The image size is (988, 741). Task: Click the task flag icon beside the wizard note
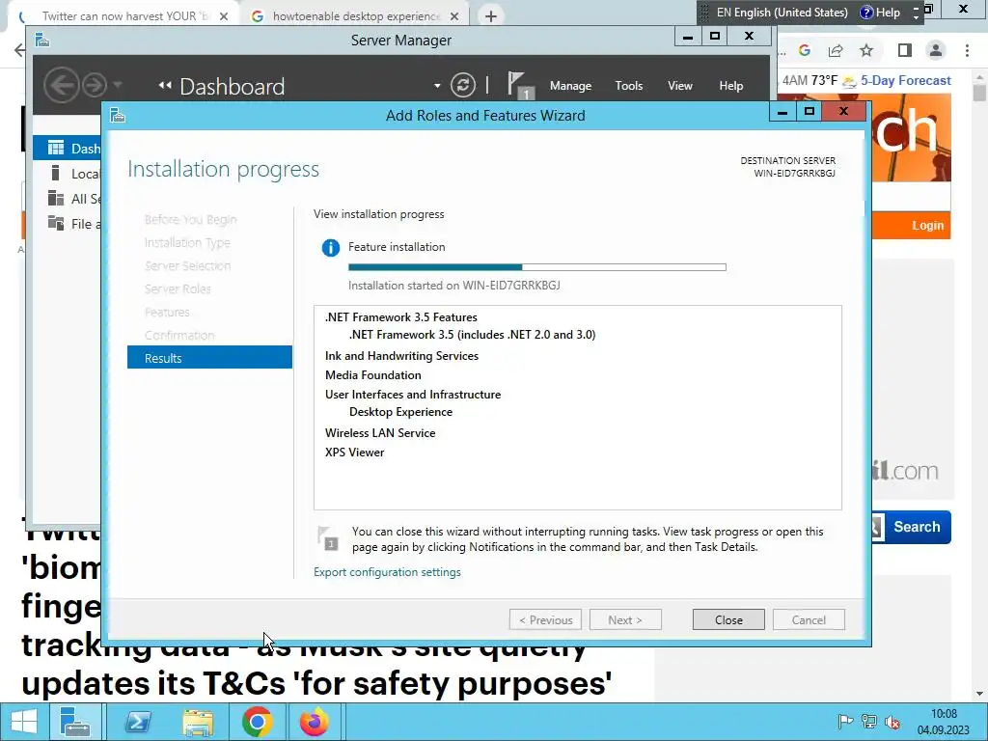pyautogui.click(x=328, y=538)
